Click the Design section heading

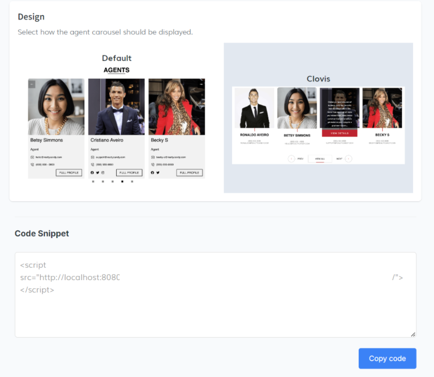[31, 17]
